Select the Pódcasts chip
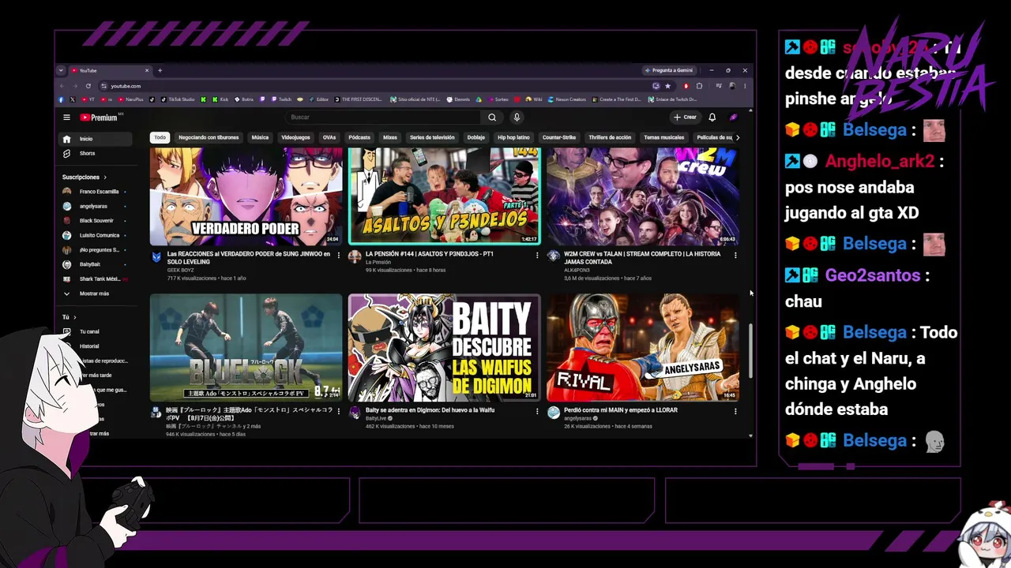The image size is (1011, 568). [359, 137]
